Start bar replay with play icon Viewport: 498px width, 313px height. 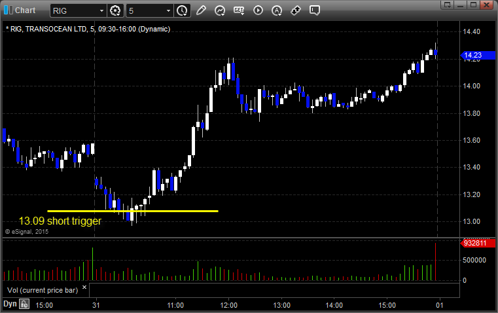258,10
